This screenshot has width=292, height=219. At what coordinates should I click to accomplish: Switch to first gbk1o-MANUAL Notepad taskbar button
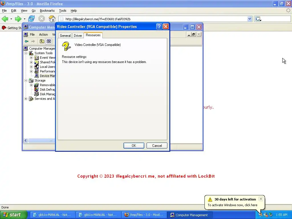[x=52, y=215]
